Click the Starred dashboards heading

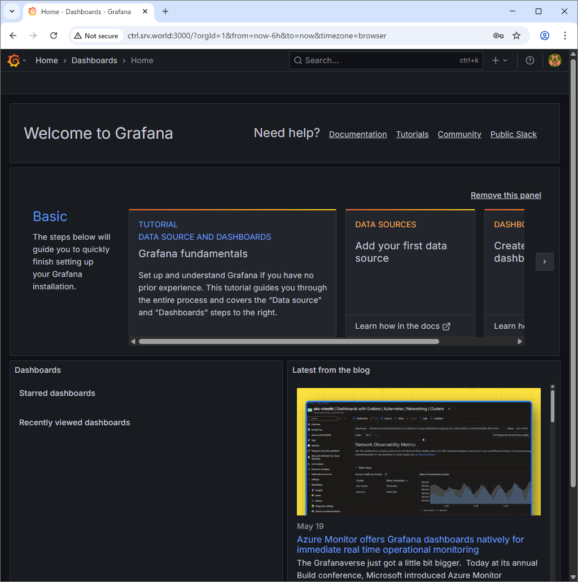point(57,393)
